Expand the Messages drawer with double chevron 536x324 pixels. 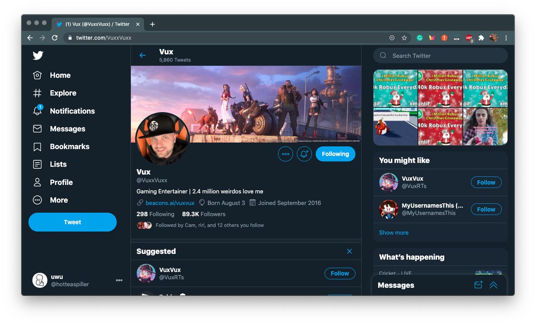pos(494,285)
